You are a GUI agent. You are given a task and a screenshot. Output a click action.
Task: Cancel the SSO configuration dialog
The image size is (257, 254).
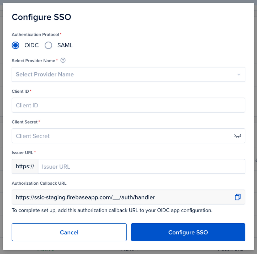click(69, 232)
